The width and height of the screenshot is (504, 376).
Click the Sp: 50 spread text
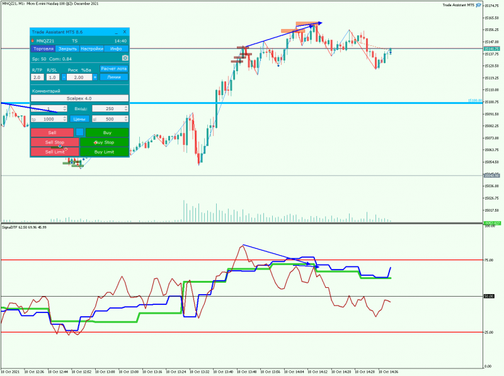(x=39, y=59)
